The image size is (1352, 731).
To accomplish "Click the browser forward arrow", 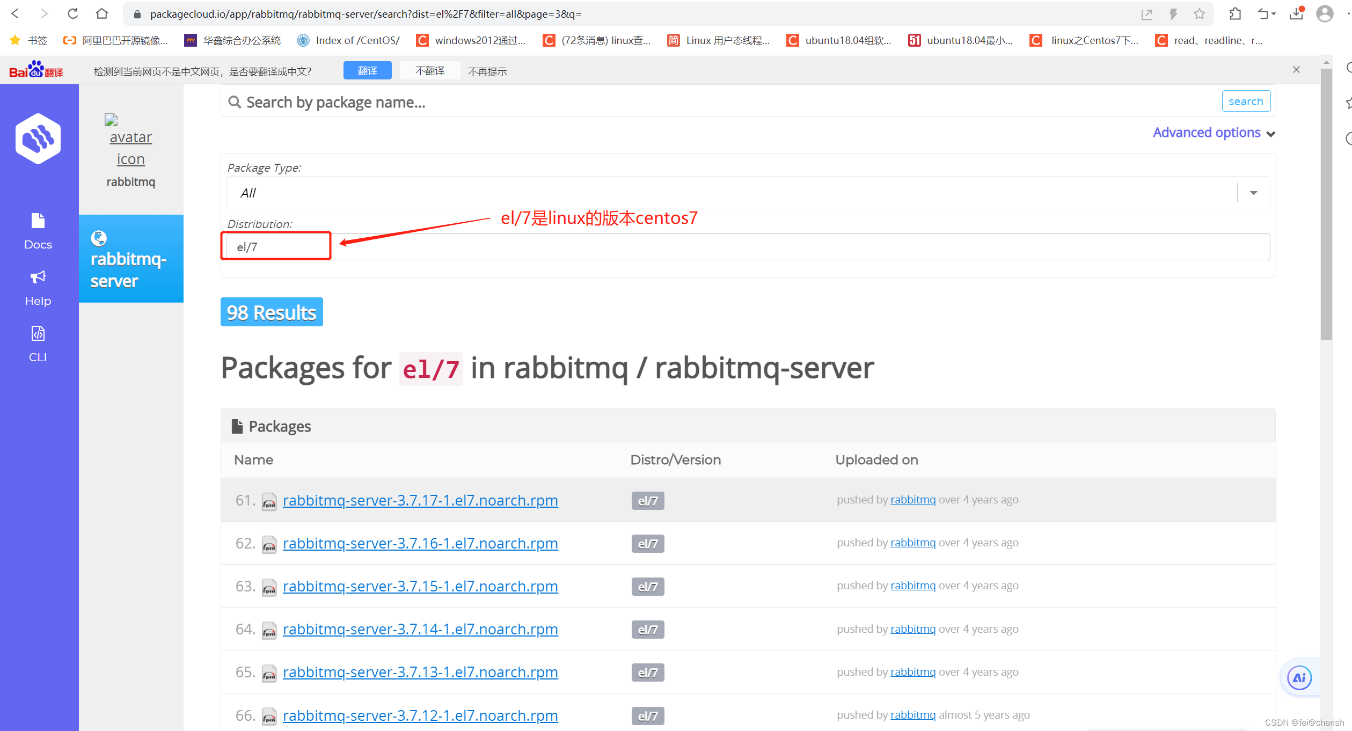I will pyautogui.click(x=44, y=14).
